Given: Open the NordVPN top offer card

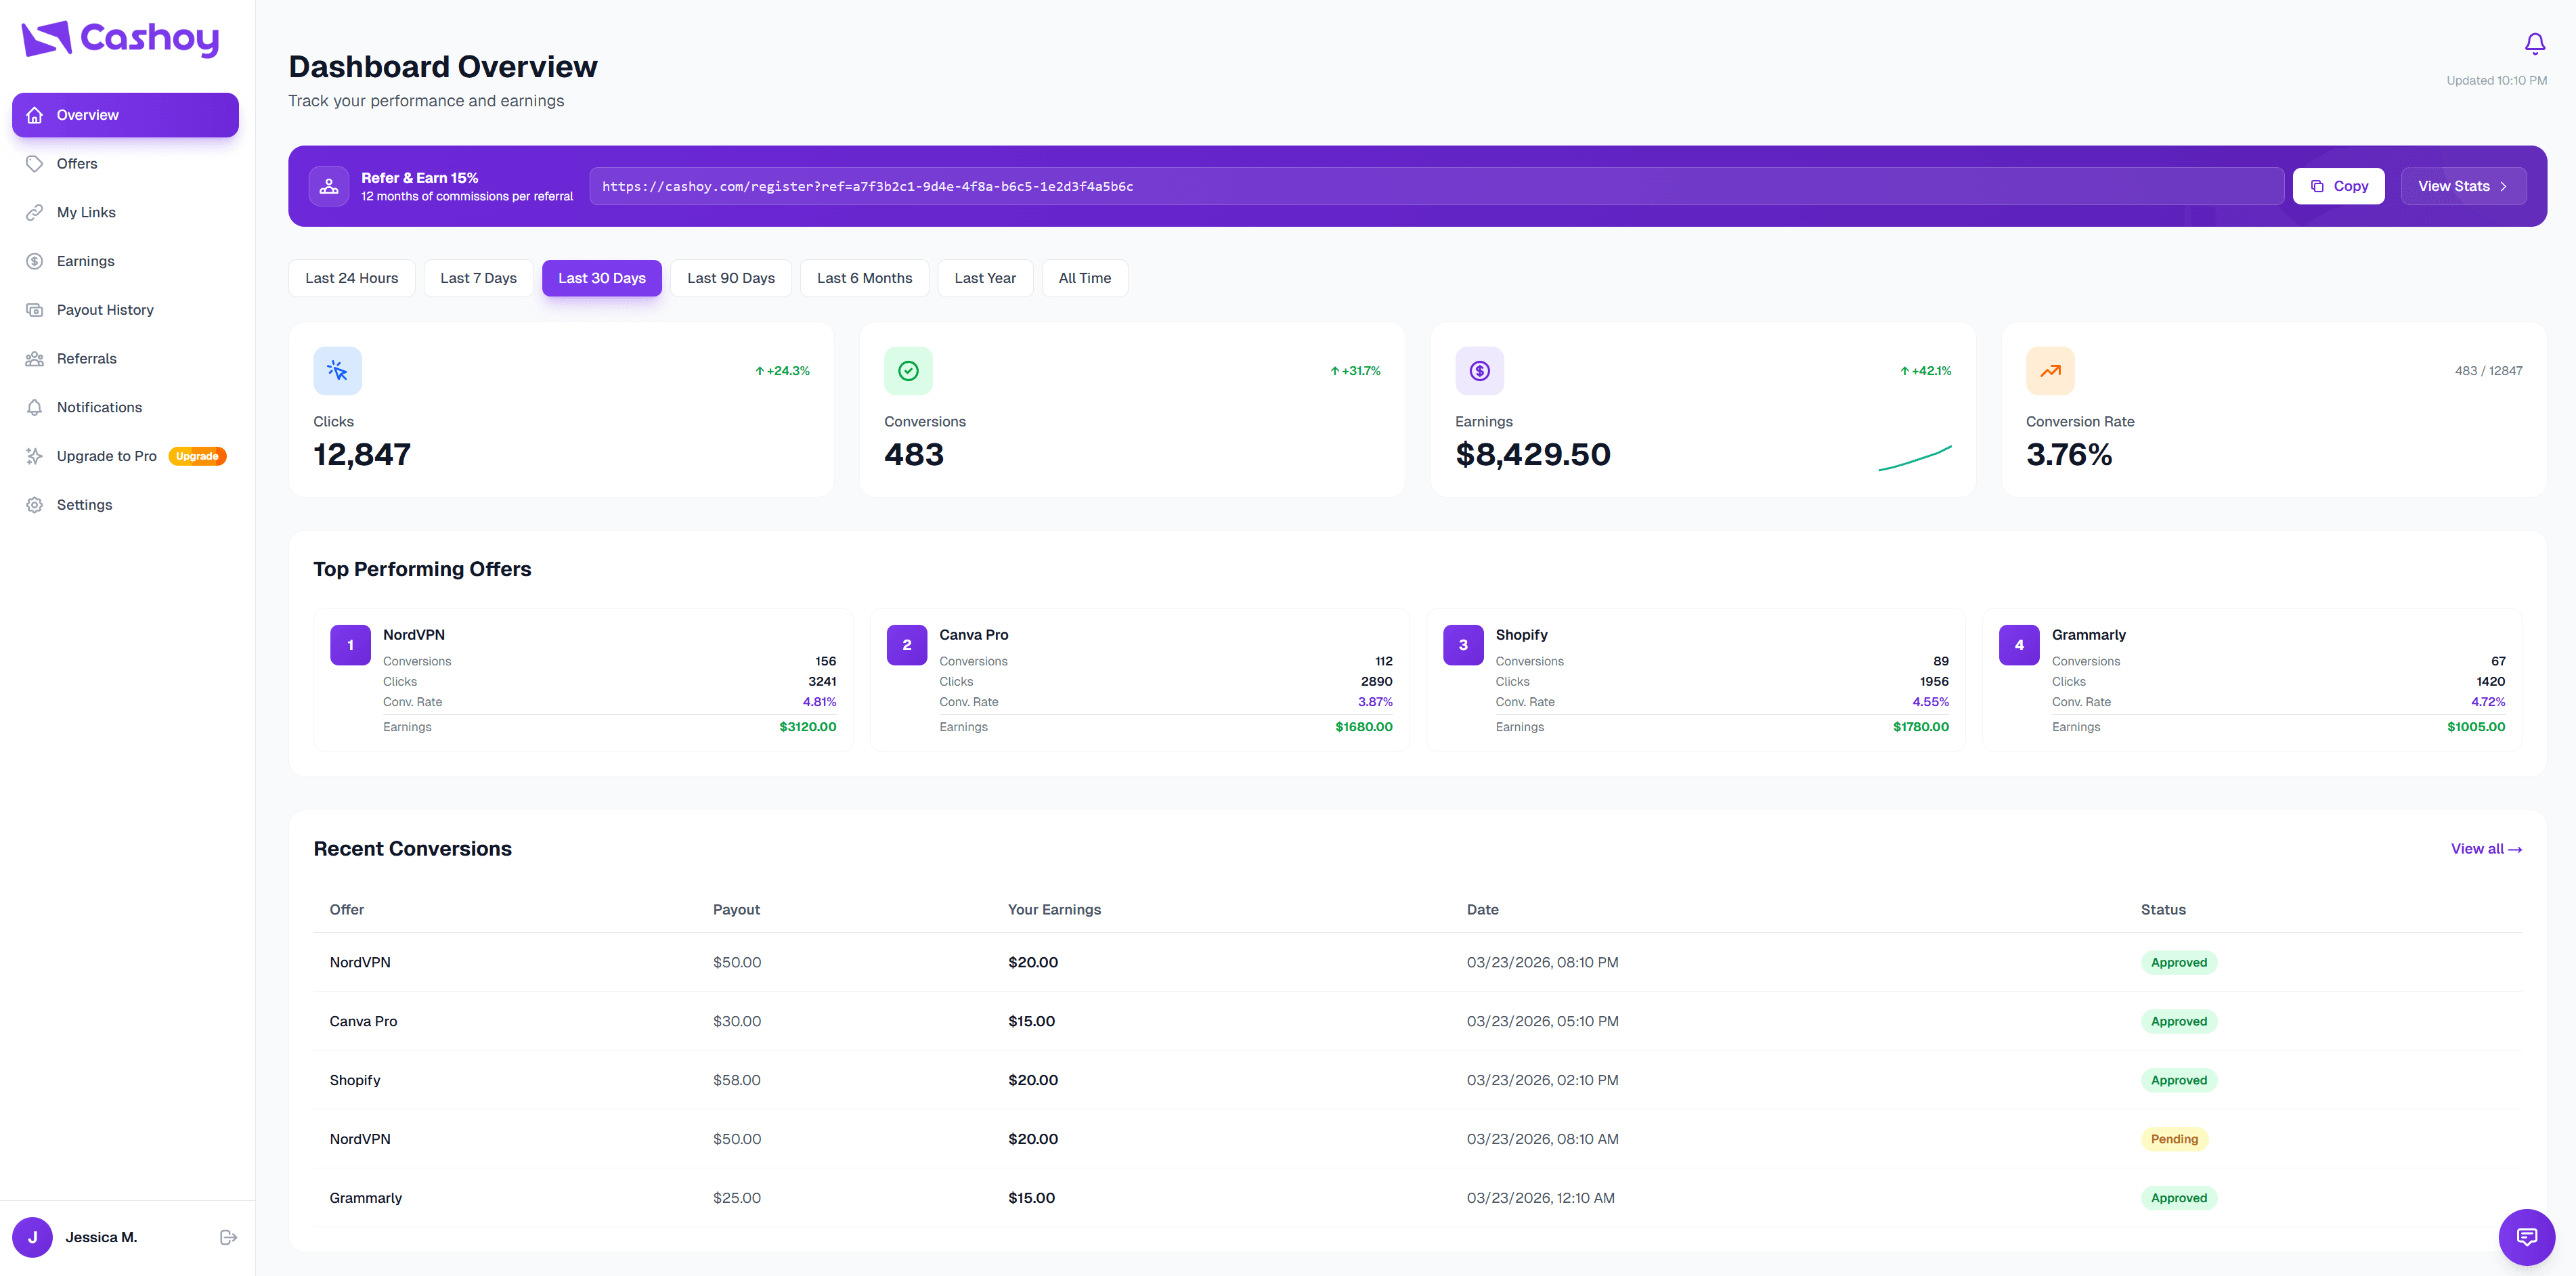Looking at the screenshot, I should click(583, 680).
